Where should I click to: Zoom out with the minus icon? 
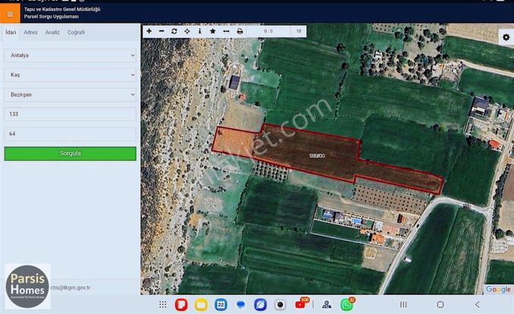[x=161, y=31]
